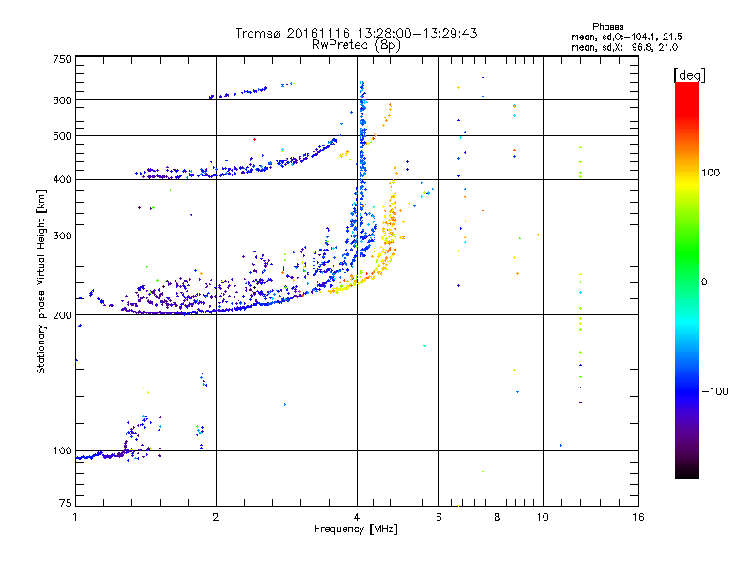Click the '[deg]' colorbar unit label
Image resolution: width=751 pixels, height=563 pixels.
[689, 75]
